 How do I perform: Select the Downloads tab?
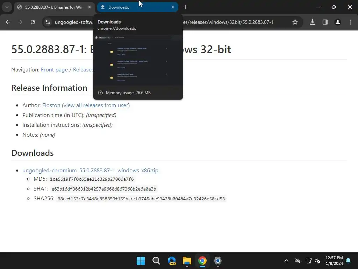coord(138,7)
